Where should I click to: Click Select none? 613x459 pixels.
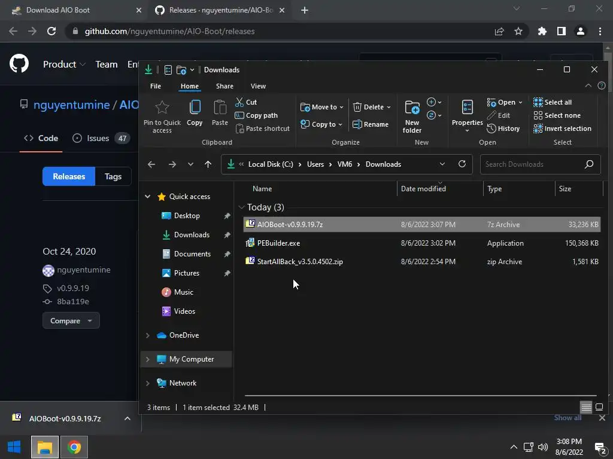tap(557, 115)
